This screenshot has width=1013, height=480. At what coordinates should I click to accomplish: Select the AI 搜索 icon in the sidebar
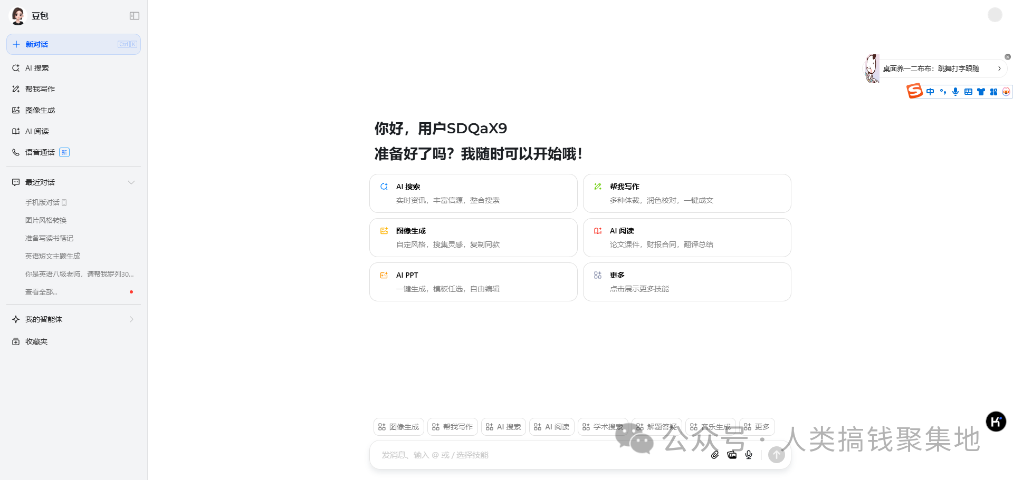[x=16, y=67]
